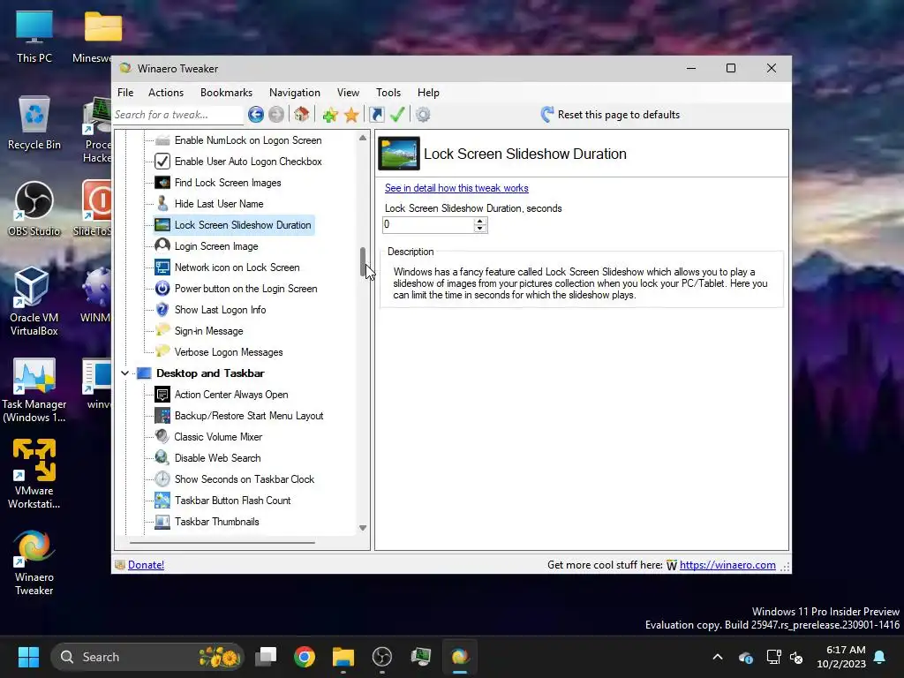Screen dimensions: 904x678
Task: Open settings gear in Winaero toolbar
Action: click(423, 115)
